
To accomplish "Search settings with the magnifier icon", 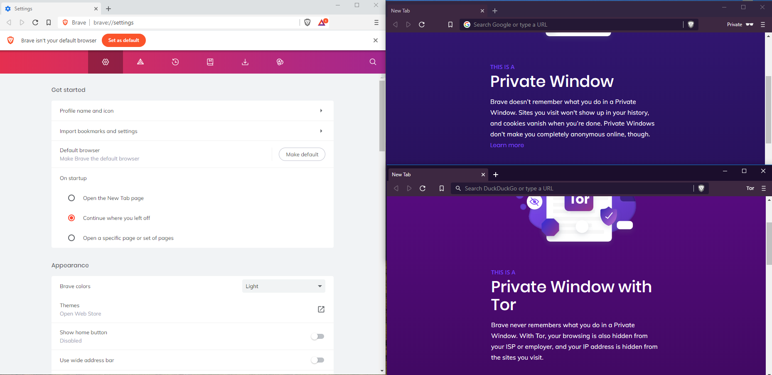I will click(373, 62).
